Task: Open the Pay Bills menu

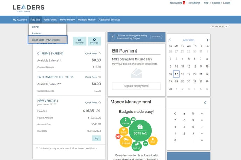Action: (35, 20)
